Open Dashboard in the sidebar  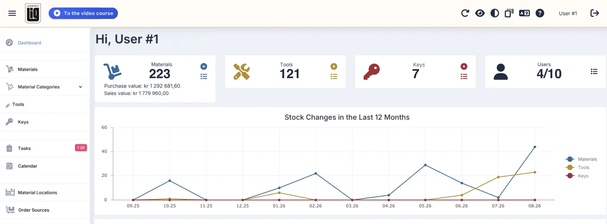coord(45,43)
